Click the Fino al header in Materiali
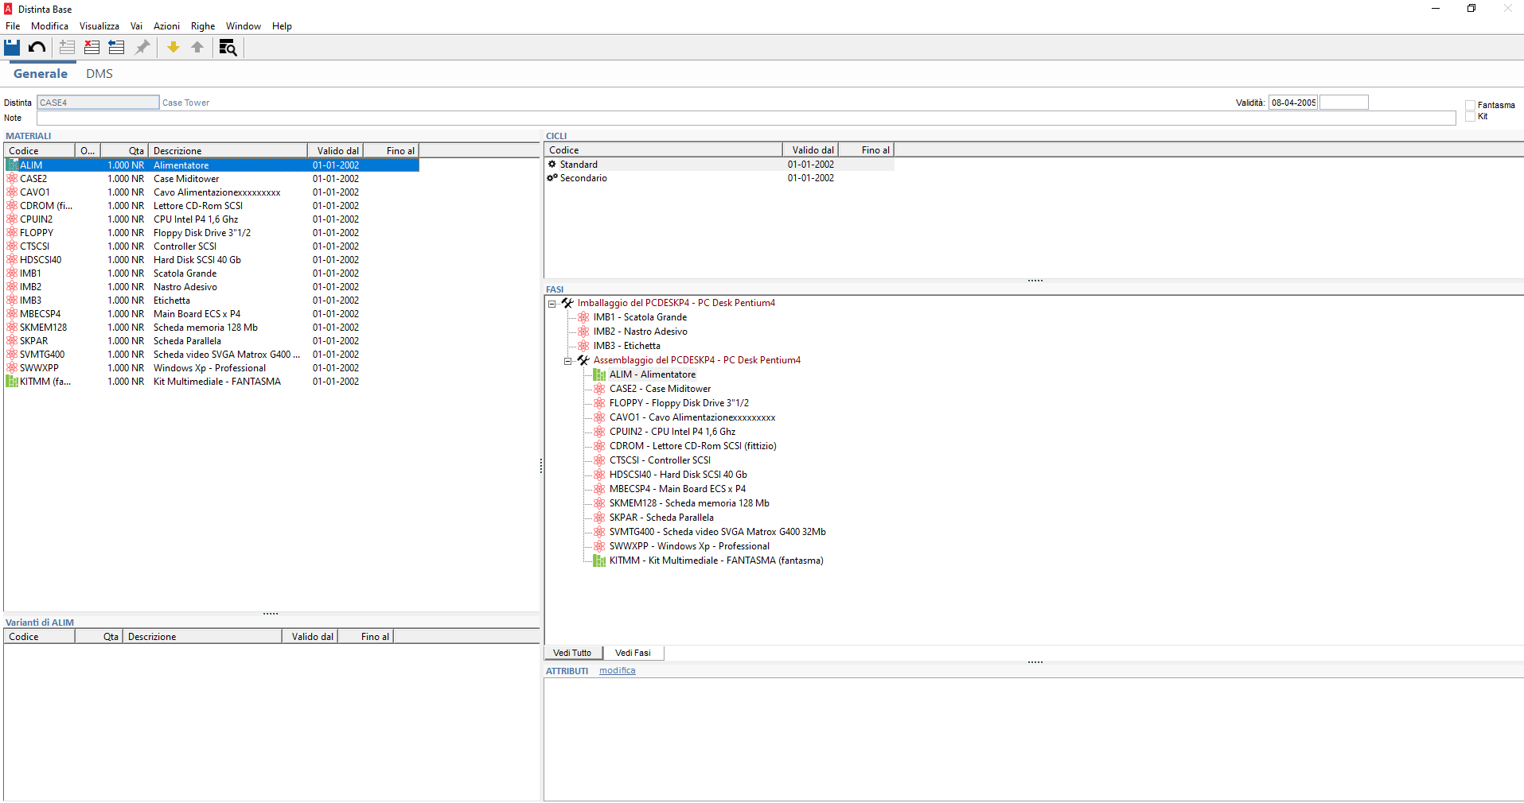The image size is (1524, 803). pos(391,151)
